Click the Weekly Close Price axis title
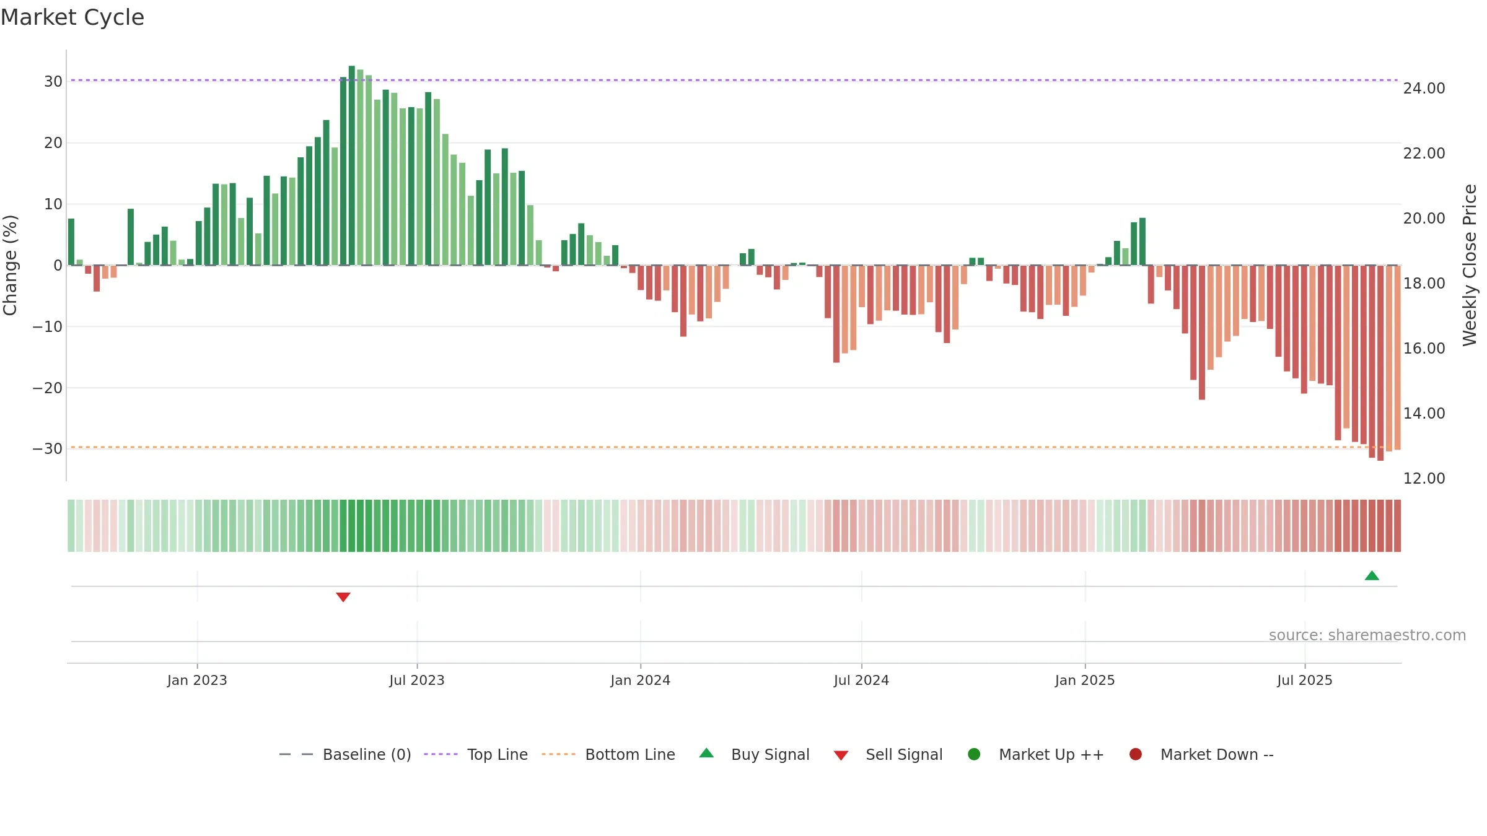Viewport: 1487px width, 836px height. click(1470, 265)
